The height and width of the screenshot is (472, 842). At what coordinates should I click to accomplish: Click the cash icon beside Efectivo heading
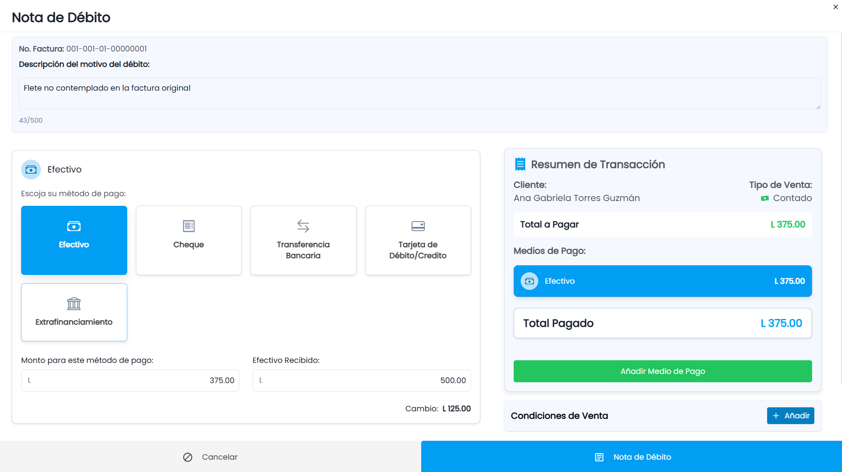31,169
